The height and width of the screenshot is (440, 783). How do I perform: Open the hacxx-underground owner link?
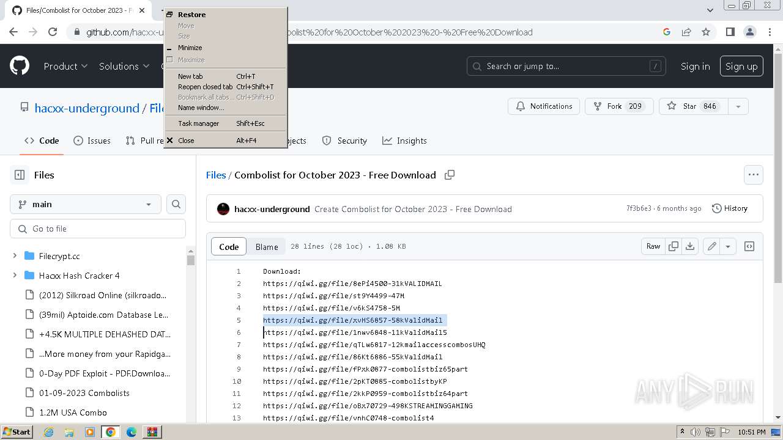pyautogui.click(x=87, y=108)
